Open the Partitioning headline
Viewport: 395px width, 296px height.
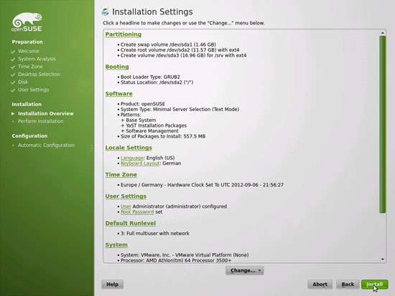(x=124, y=34)
